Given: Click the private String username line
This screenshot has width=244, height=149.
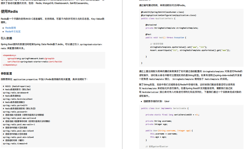Looking at the screenshot, I should [x=159, y=121].
